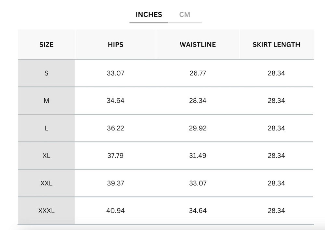
Task: Click the 33.07 hips value for S
Action: click(115, 73)
